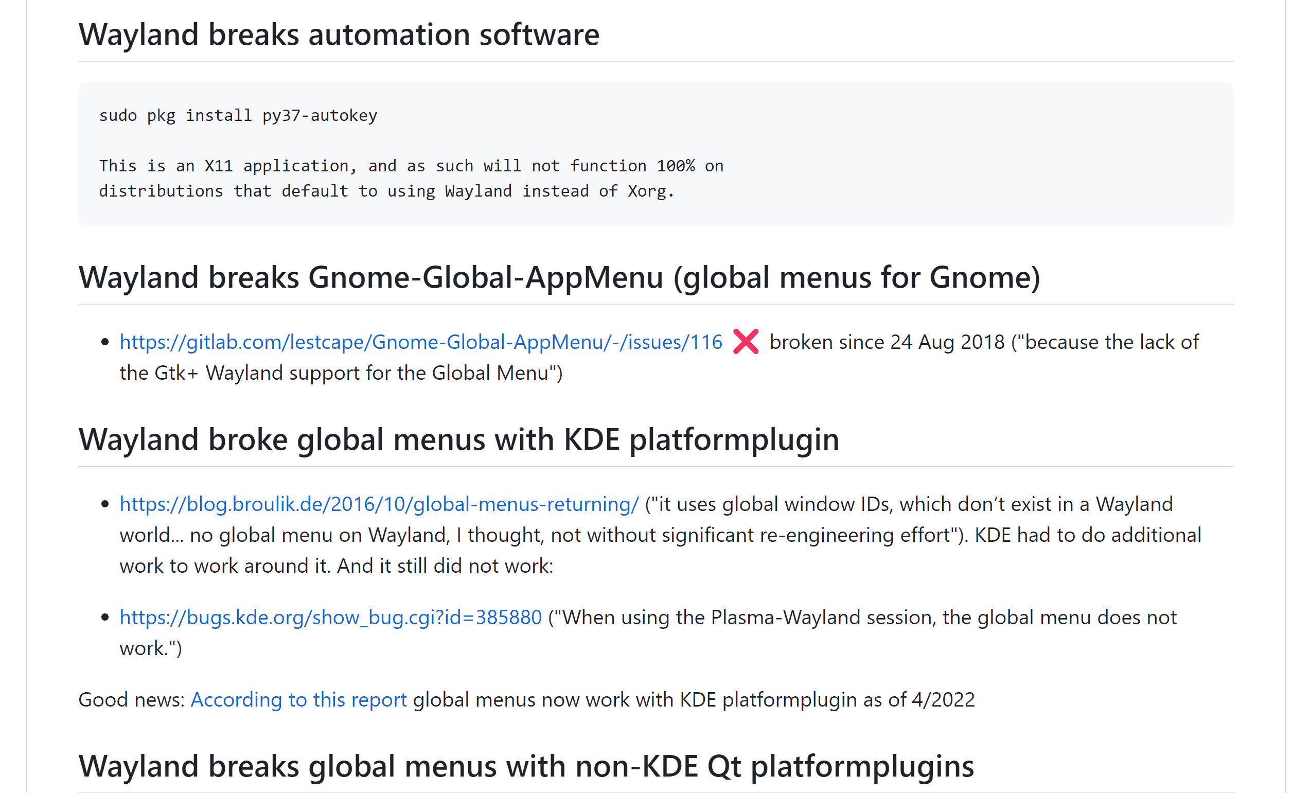
Task: Open the gitlab Gnome-Global-AppMenu issue 116 link
Action: [420, 342]
